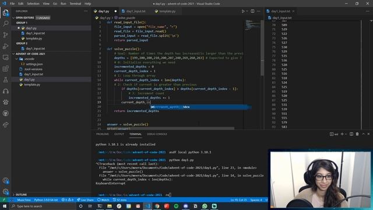The image size is (373, 210).
Task: Open the Selection menu
Action: click(x=33, y=3)
